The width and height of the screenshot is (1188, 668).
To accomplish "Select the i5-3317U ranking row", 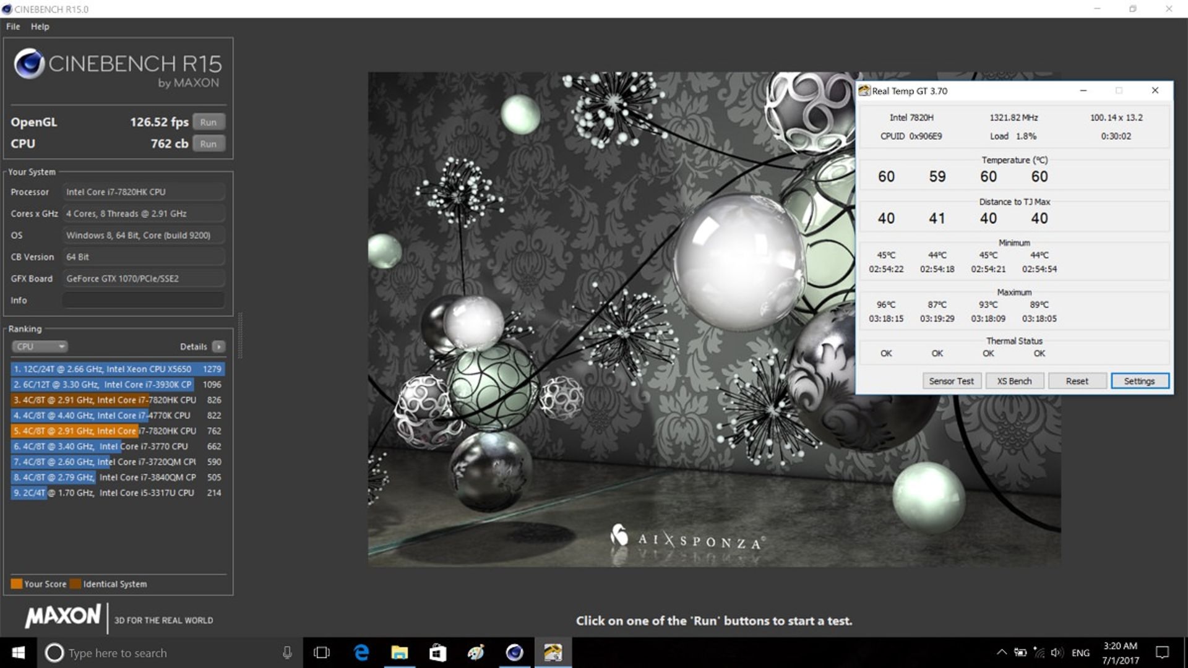I will tap(118, 492).
